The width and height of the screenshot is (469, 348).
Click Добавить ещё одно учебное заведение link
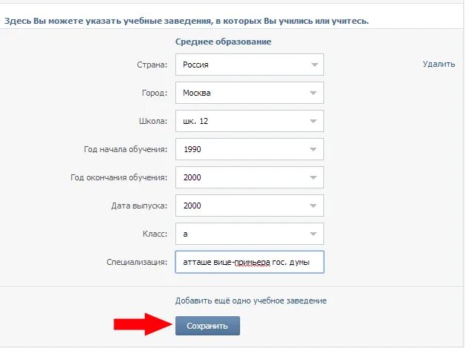(x=250, y=301)
